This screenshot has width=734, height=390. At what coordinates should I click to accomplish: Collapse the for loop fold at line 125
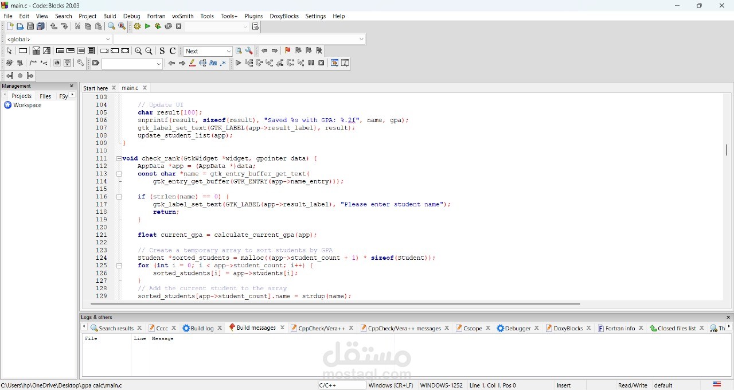click(x=119, y=266)
